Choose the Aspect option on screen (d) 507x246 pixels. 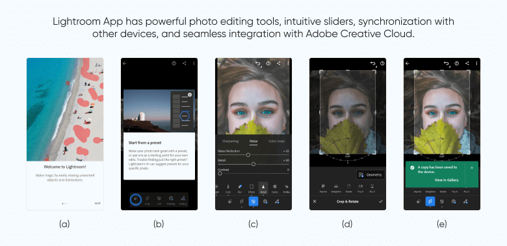(323, 188)
